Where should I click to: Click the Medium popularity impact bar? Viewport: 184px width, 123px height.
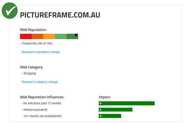(x=116, y=110)
